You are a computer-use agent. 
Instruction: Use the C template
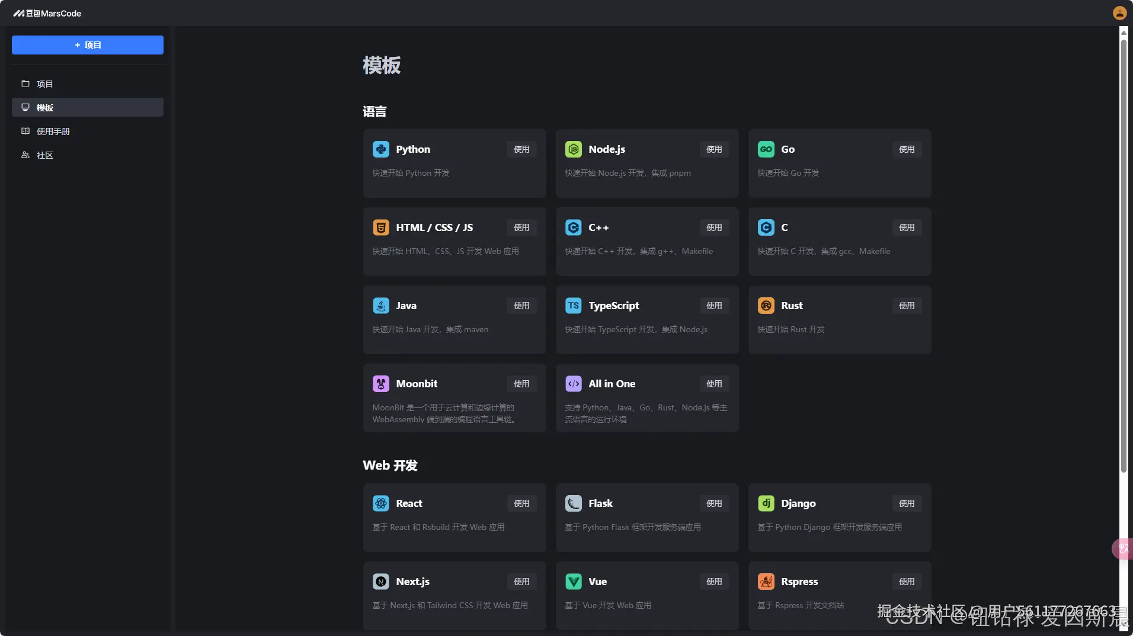[907, 227]
